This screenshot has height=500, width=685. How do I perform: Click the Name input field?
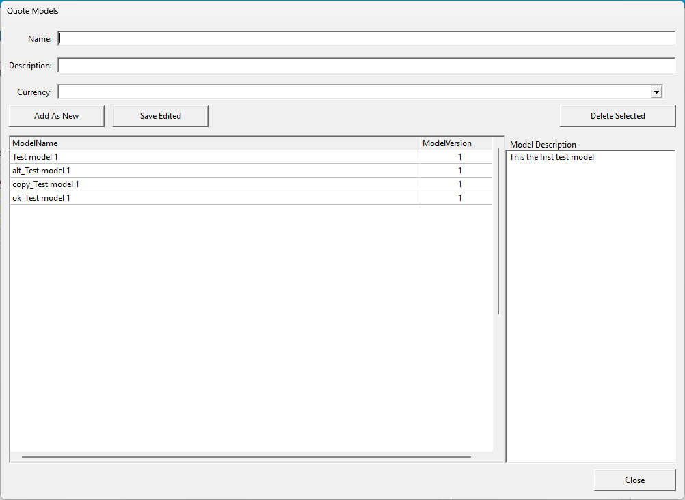coord(366,39)
